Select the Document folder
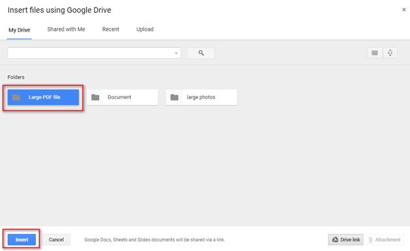The height and width of the screenshot is (251, 410). pyautogui.click(x=122, y=97)
